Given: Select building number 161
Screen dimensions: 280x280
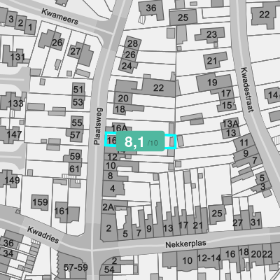Looking at the screenshot, I should pyautogui.click(x=62, y=211).
